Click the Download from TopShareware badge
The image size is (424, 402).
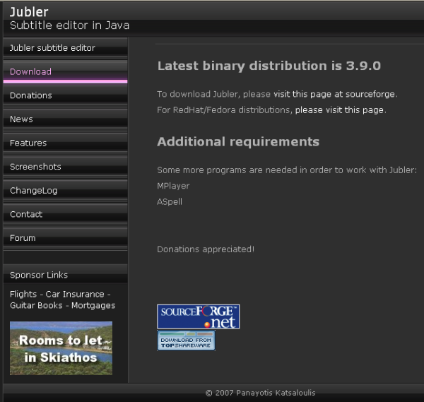(x=186, y=341)
